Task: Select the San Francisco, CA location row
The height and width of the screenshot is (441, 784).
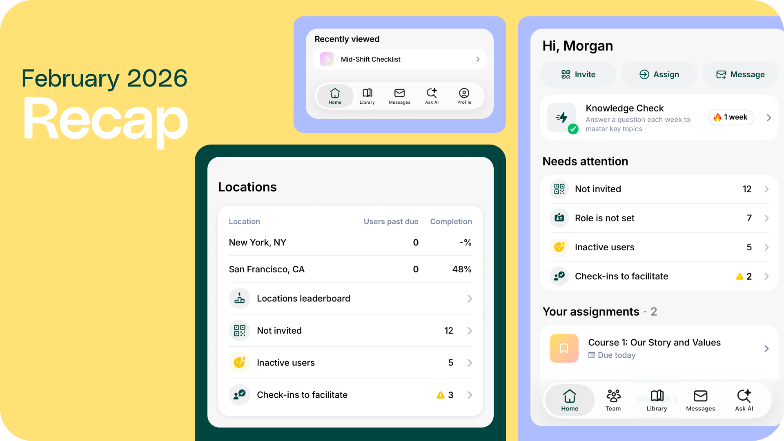Action: (x=350, y=269)
